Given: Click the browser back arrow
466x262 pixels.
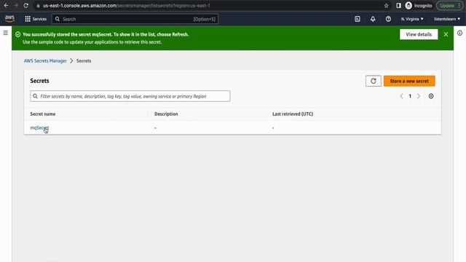Looking at the screenshot, I should [x=6, y=6].
